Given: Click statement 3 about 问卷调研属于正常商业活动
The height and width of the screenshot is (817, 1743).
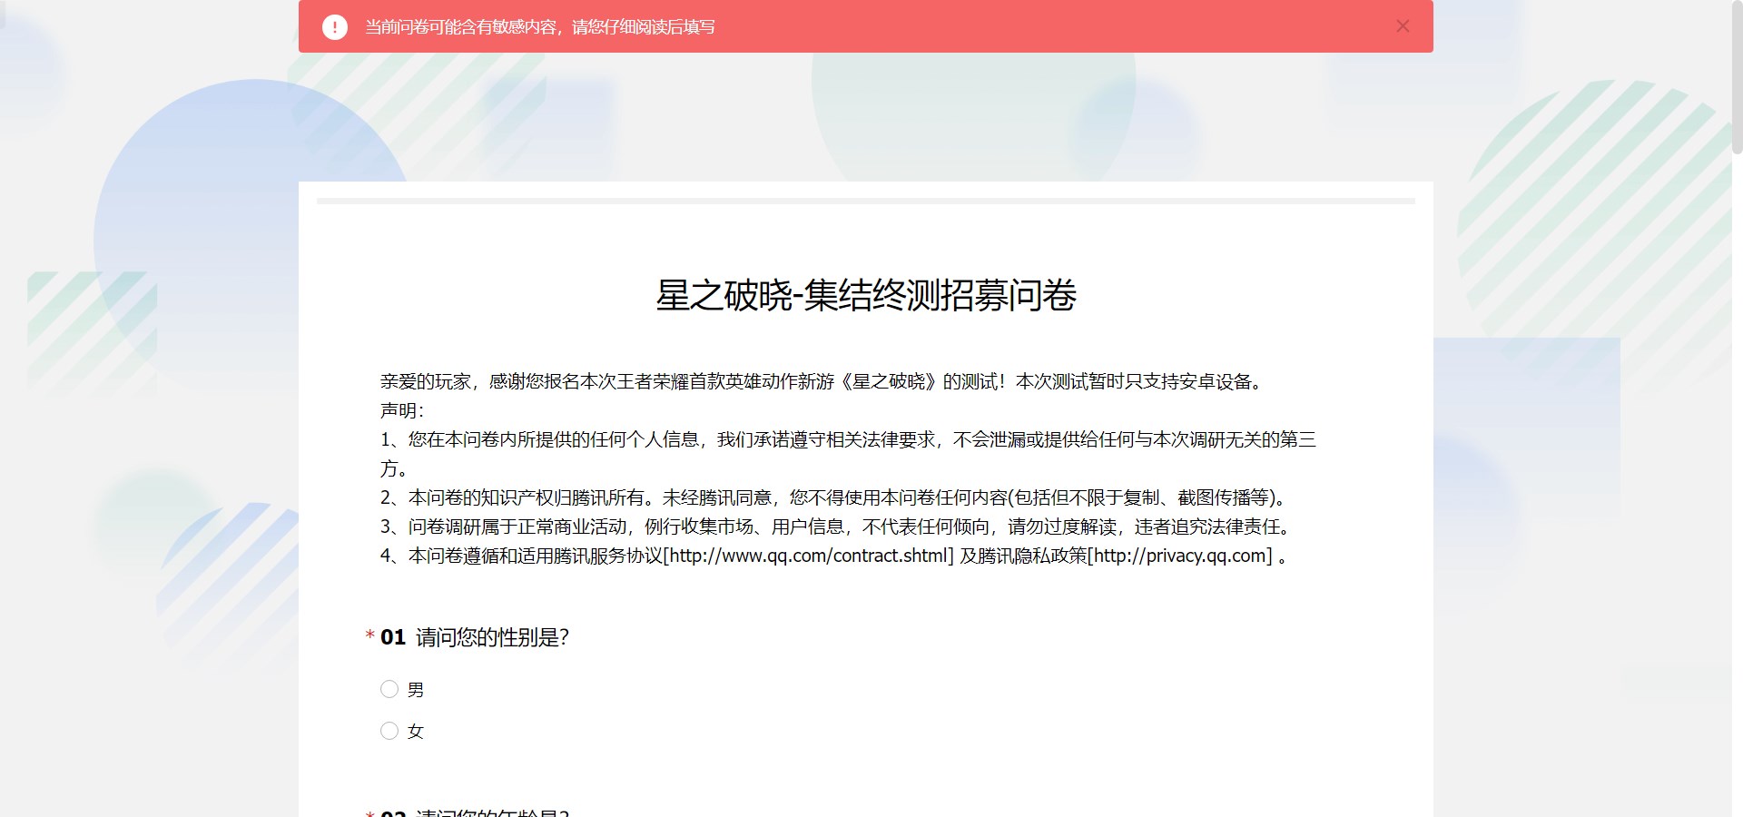Looking at the screenshot, I should point(835,527).
